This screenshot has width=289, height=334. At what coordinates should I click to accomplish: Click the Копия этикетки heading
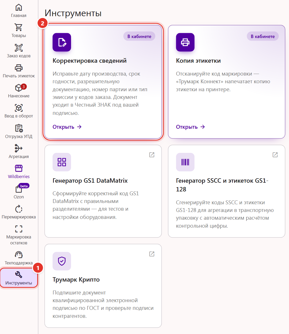click(x=198, y=61)
